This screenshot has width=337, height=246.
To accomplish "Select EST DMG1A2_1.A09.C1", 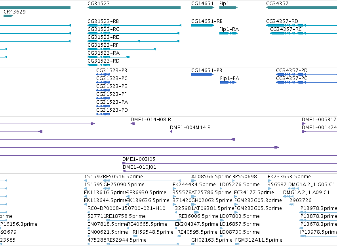I will (x=306, y=193).
